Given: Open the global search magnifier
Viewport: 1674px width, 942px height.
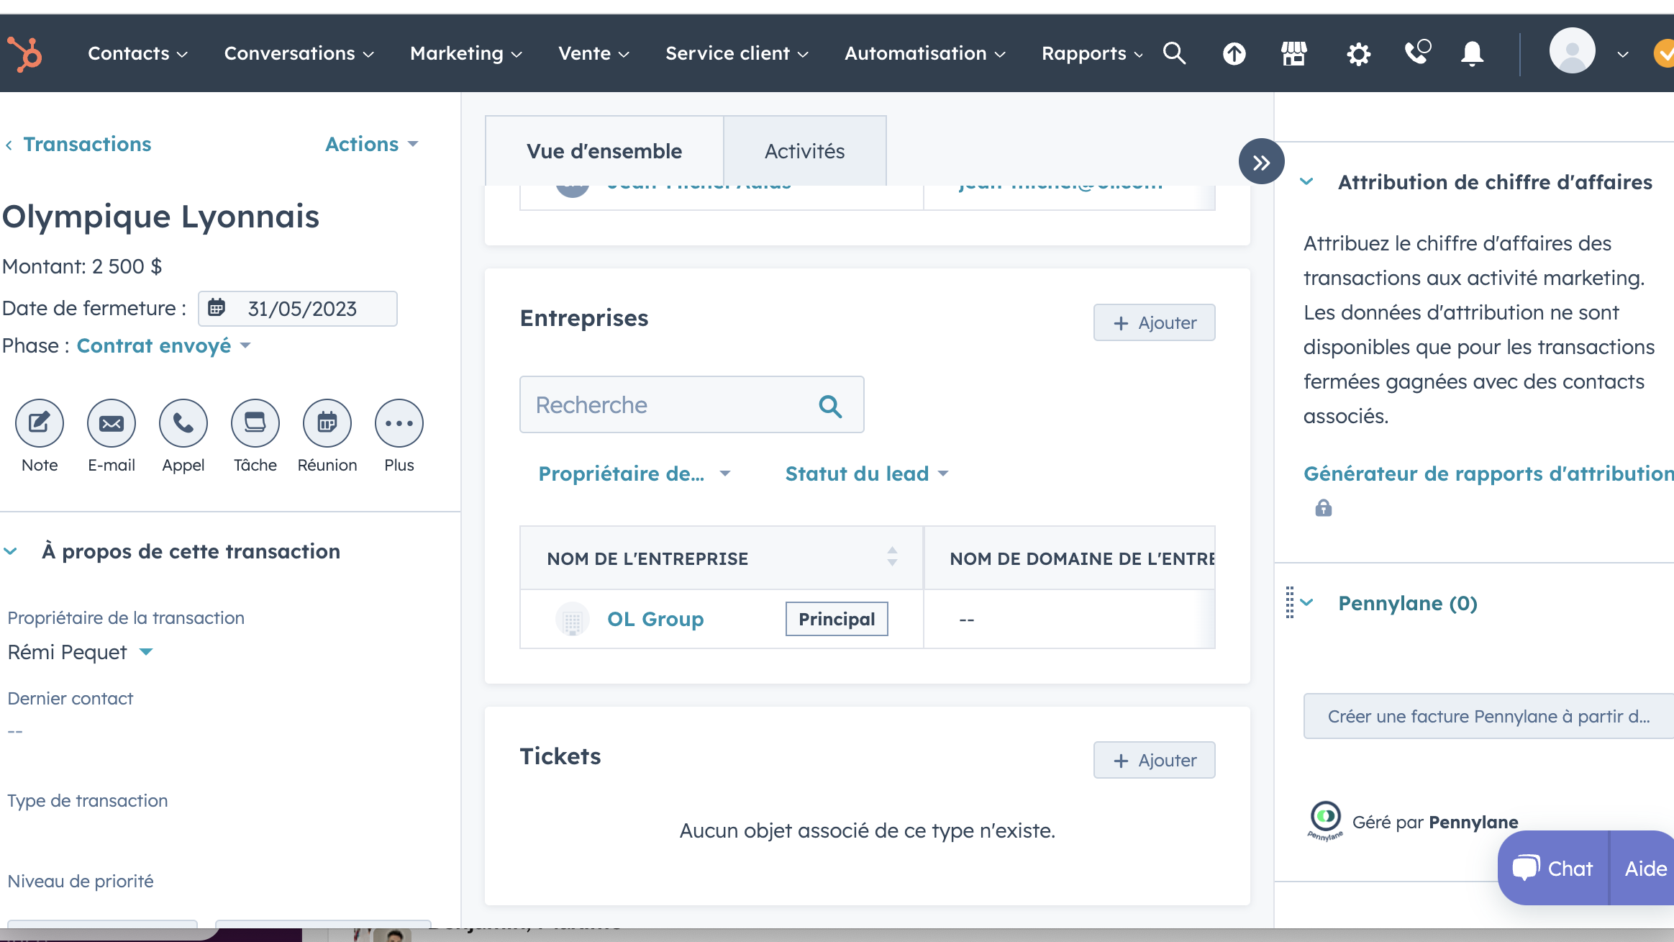Looking at the screenshot, I should point(1175,53).
